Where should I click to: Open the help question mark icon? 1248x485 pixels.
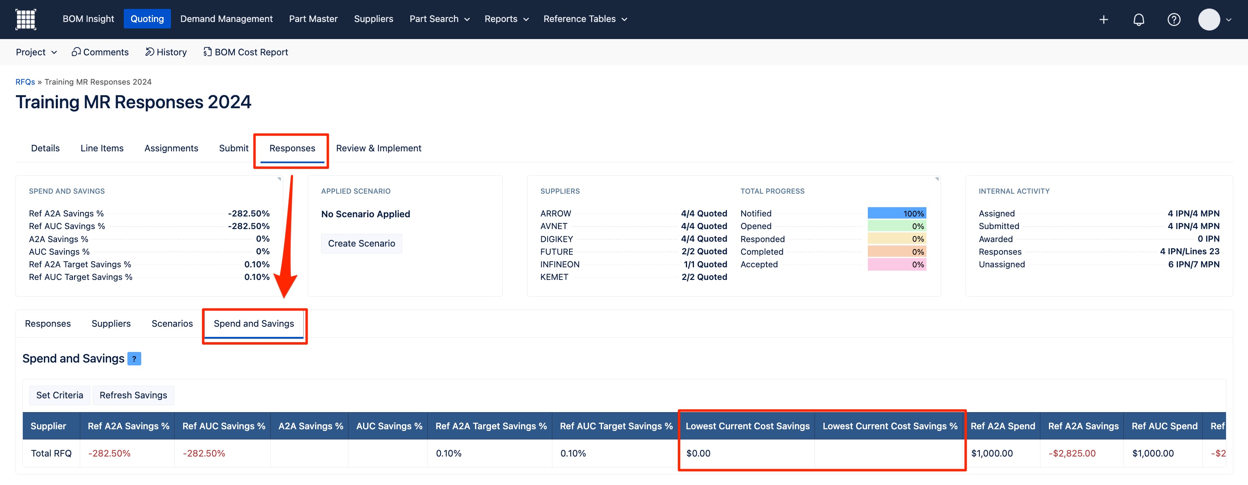[1174, 20]
